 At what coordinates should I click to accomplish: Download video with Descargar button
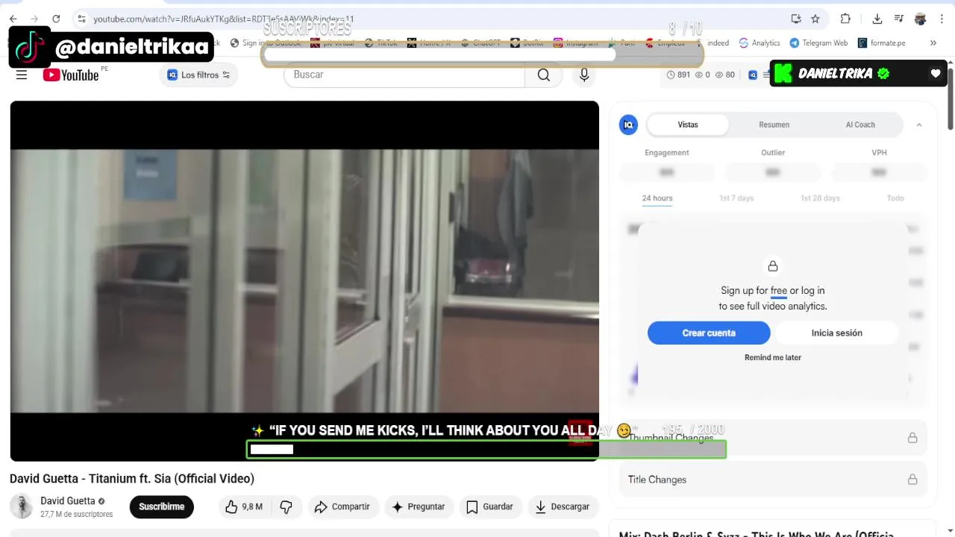[563, 506]
